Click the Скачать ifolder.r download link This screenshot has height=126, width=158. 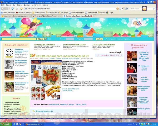pyautogui.click(x=67, y=91)
